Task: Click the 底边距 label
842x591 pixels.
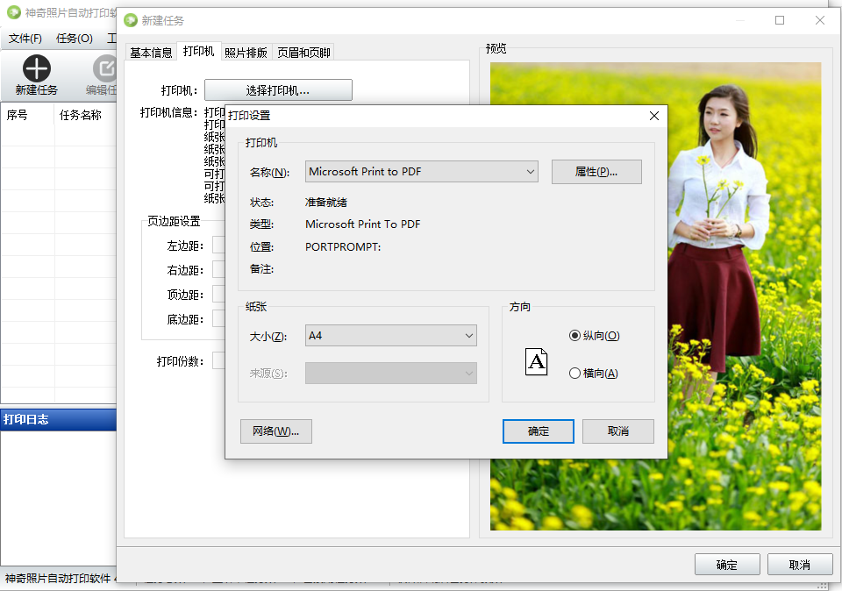Action: coord(185,319)
